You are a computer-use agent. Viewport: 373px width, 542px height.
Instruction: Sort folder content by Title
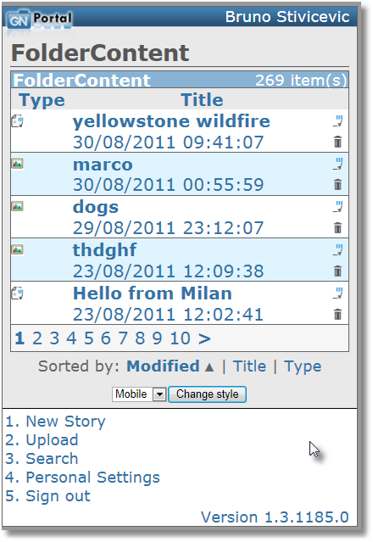249,366
